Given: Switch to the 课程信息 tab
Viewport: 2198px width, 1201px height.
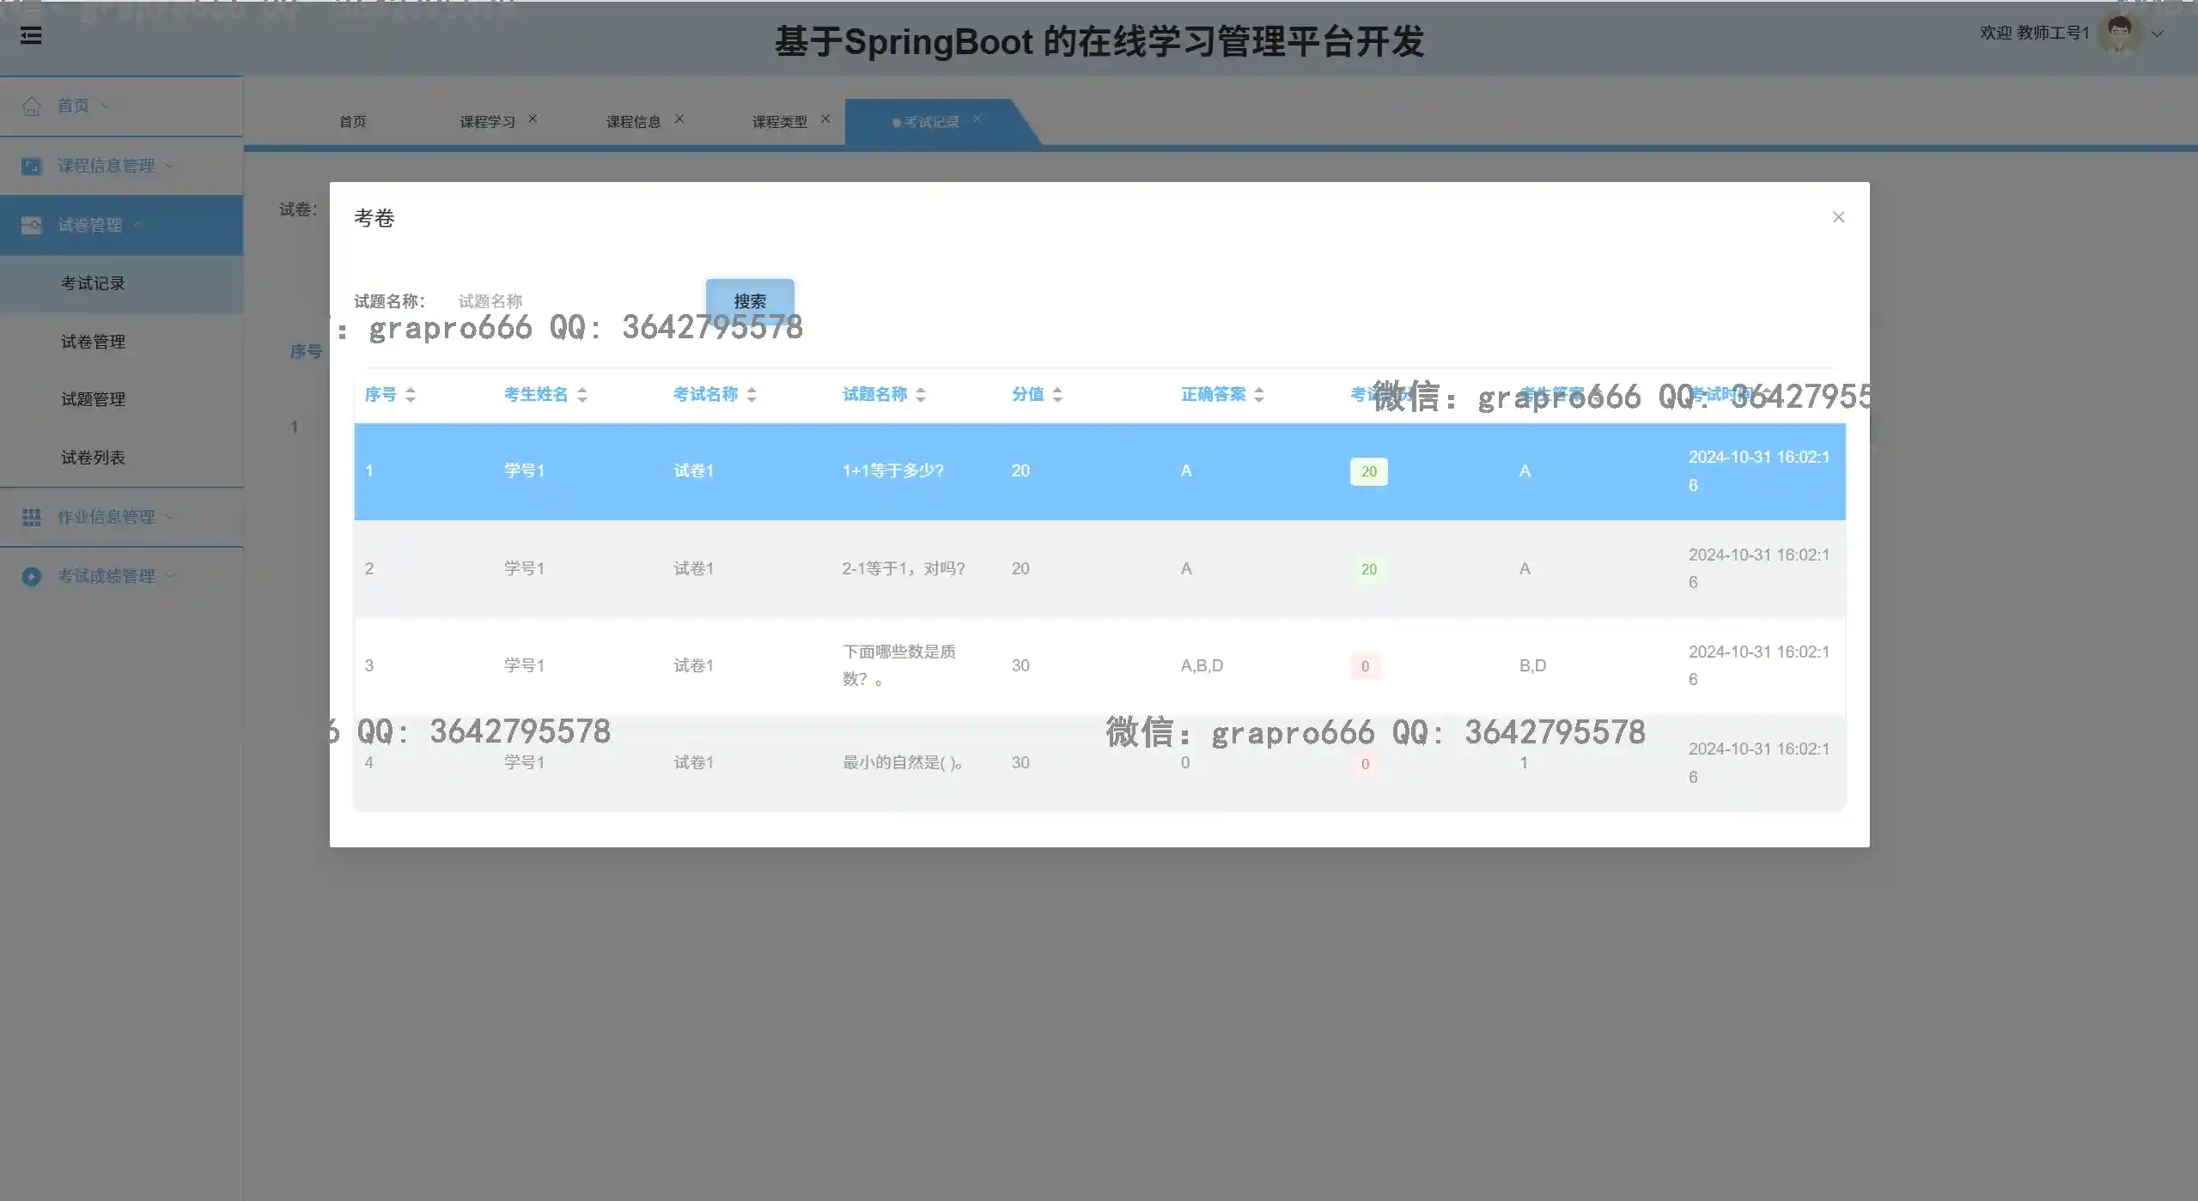Looking at the screenshot, I should click(x=633, y=122).
